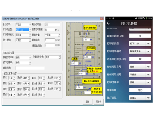
Task: Open 第5行 dropdown set to 净重
Action: pyautogui.click(x=26, y=78)
